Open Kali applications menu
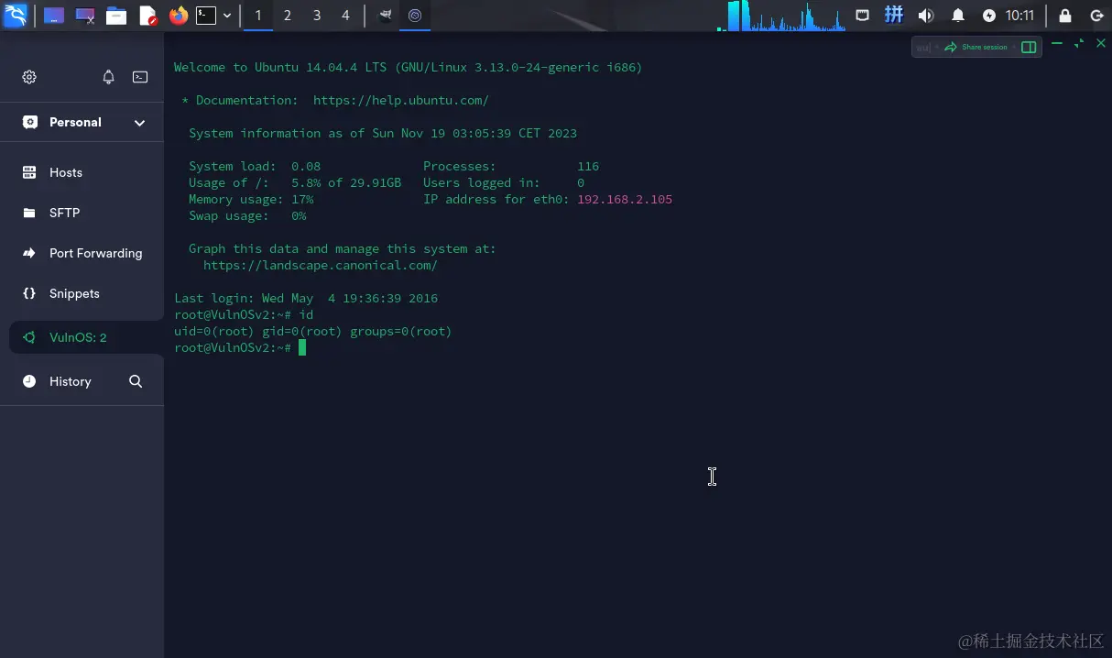The height and width of the screenshot is (658, 1112). [16, 15]
